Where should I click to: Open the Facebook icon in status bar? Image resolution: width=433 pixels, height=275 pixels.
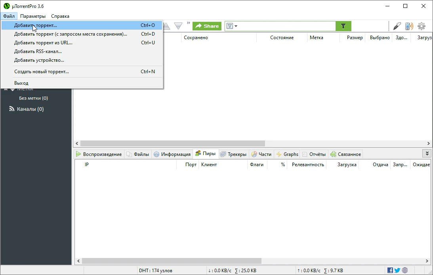pyautogui.click(x=390, y=271)
